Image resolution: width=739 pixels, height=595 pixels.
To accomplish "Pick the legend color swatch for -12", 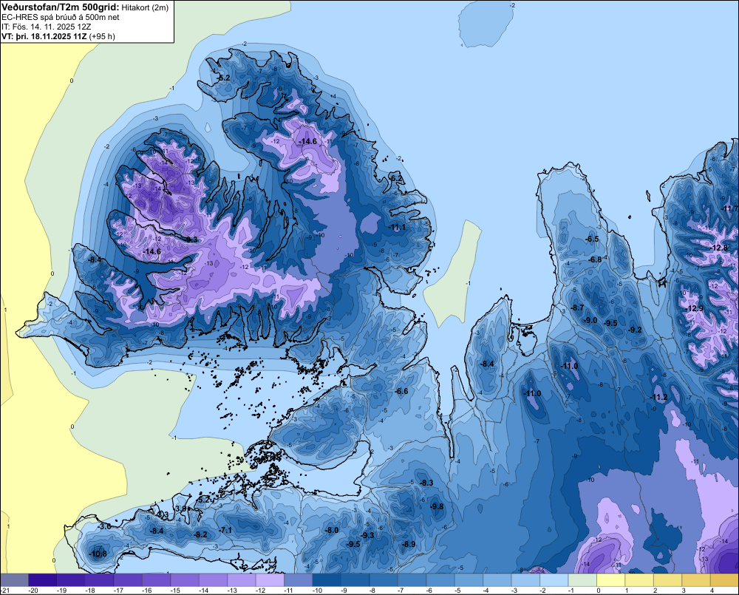I will point(270,580).
